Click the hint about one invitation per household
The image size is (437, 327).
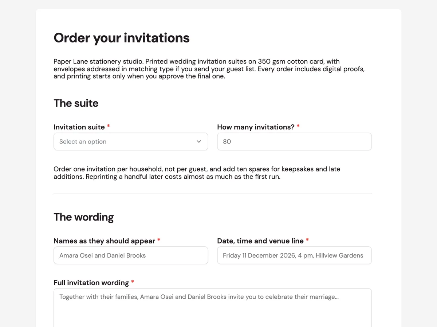(x=197, y=173)
